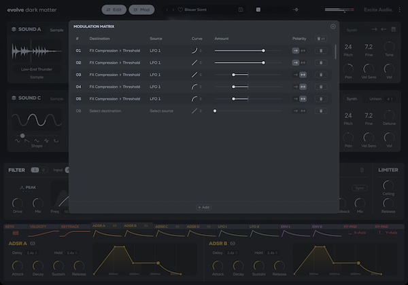Toggle the link icon on ADSR A tab

(x=114, y=226)
